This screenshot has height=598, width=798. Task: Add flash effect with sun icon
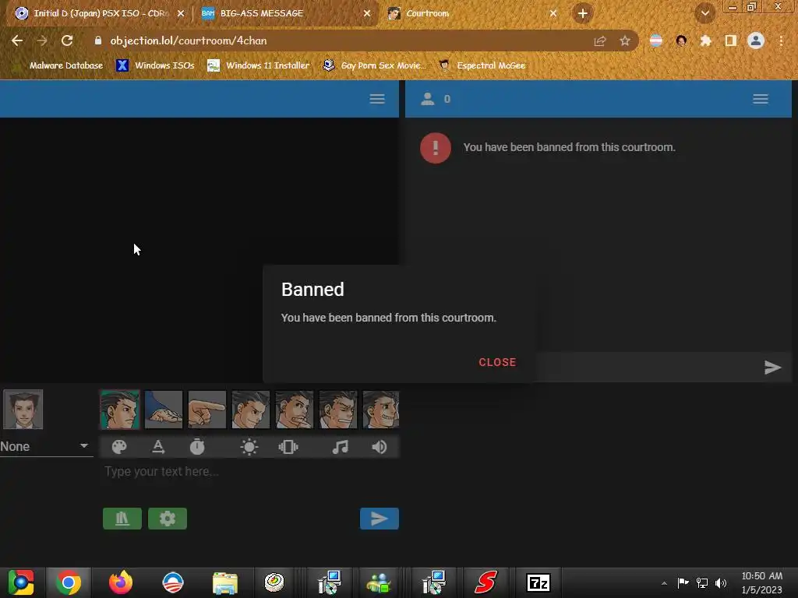(249, 447)
